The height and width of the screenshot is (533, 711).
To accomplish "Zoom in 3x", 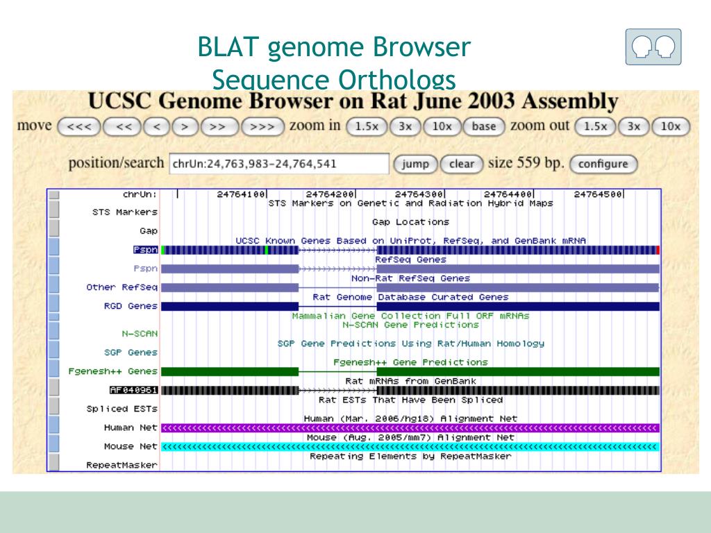I will point(405,126).
